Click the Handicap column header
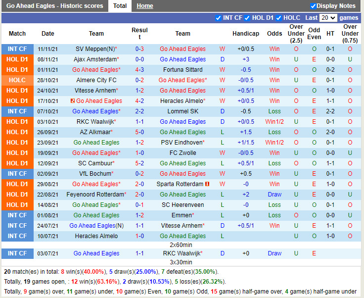Viewport: 364px width, 298px height. (246, 34)
